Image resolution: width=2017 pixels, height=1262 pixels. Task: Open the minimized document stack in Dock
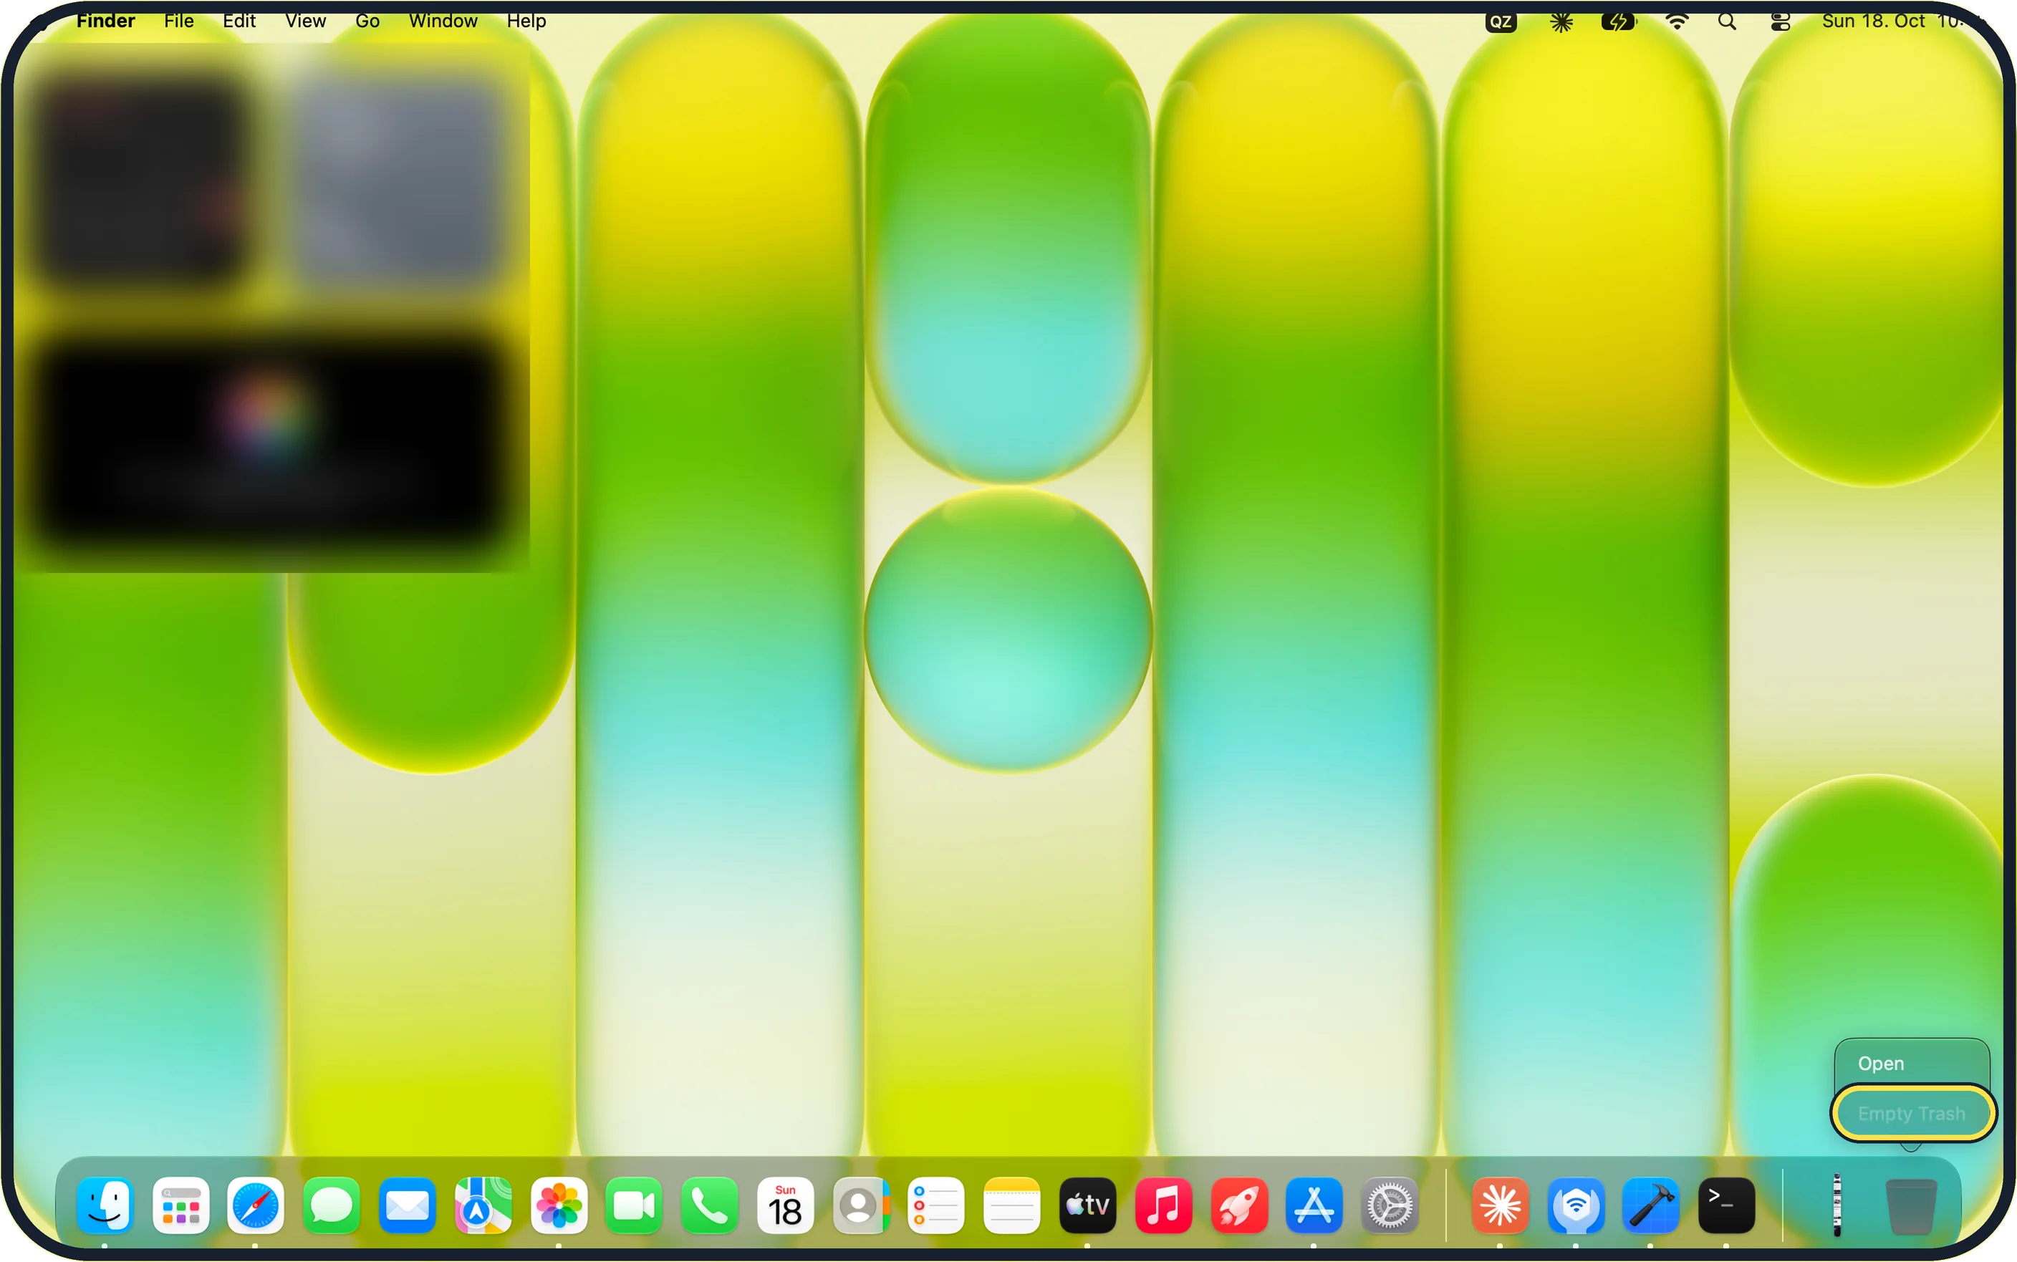coord(1837,1205)
